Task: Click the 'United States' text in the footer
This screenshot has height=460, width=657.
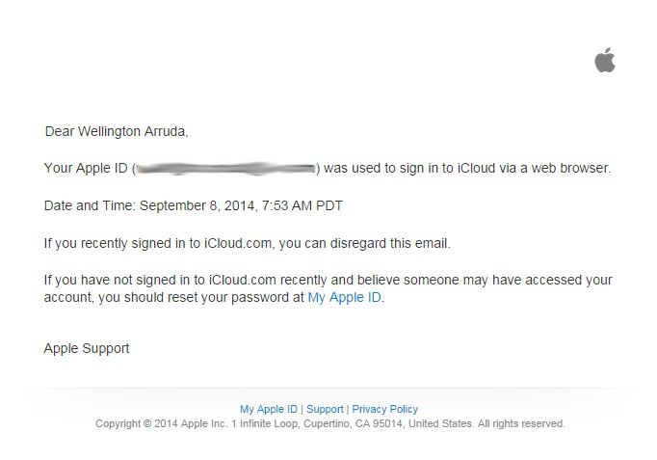Action: [x=443, y=423]
